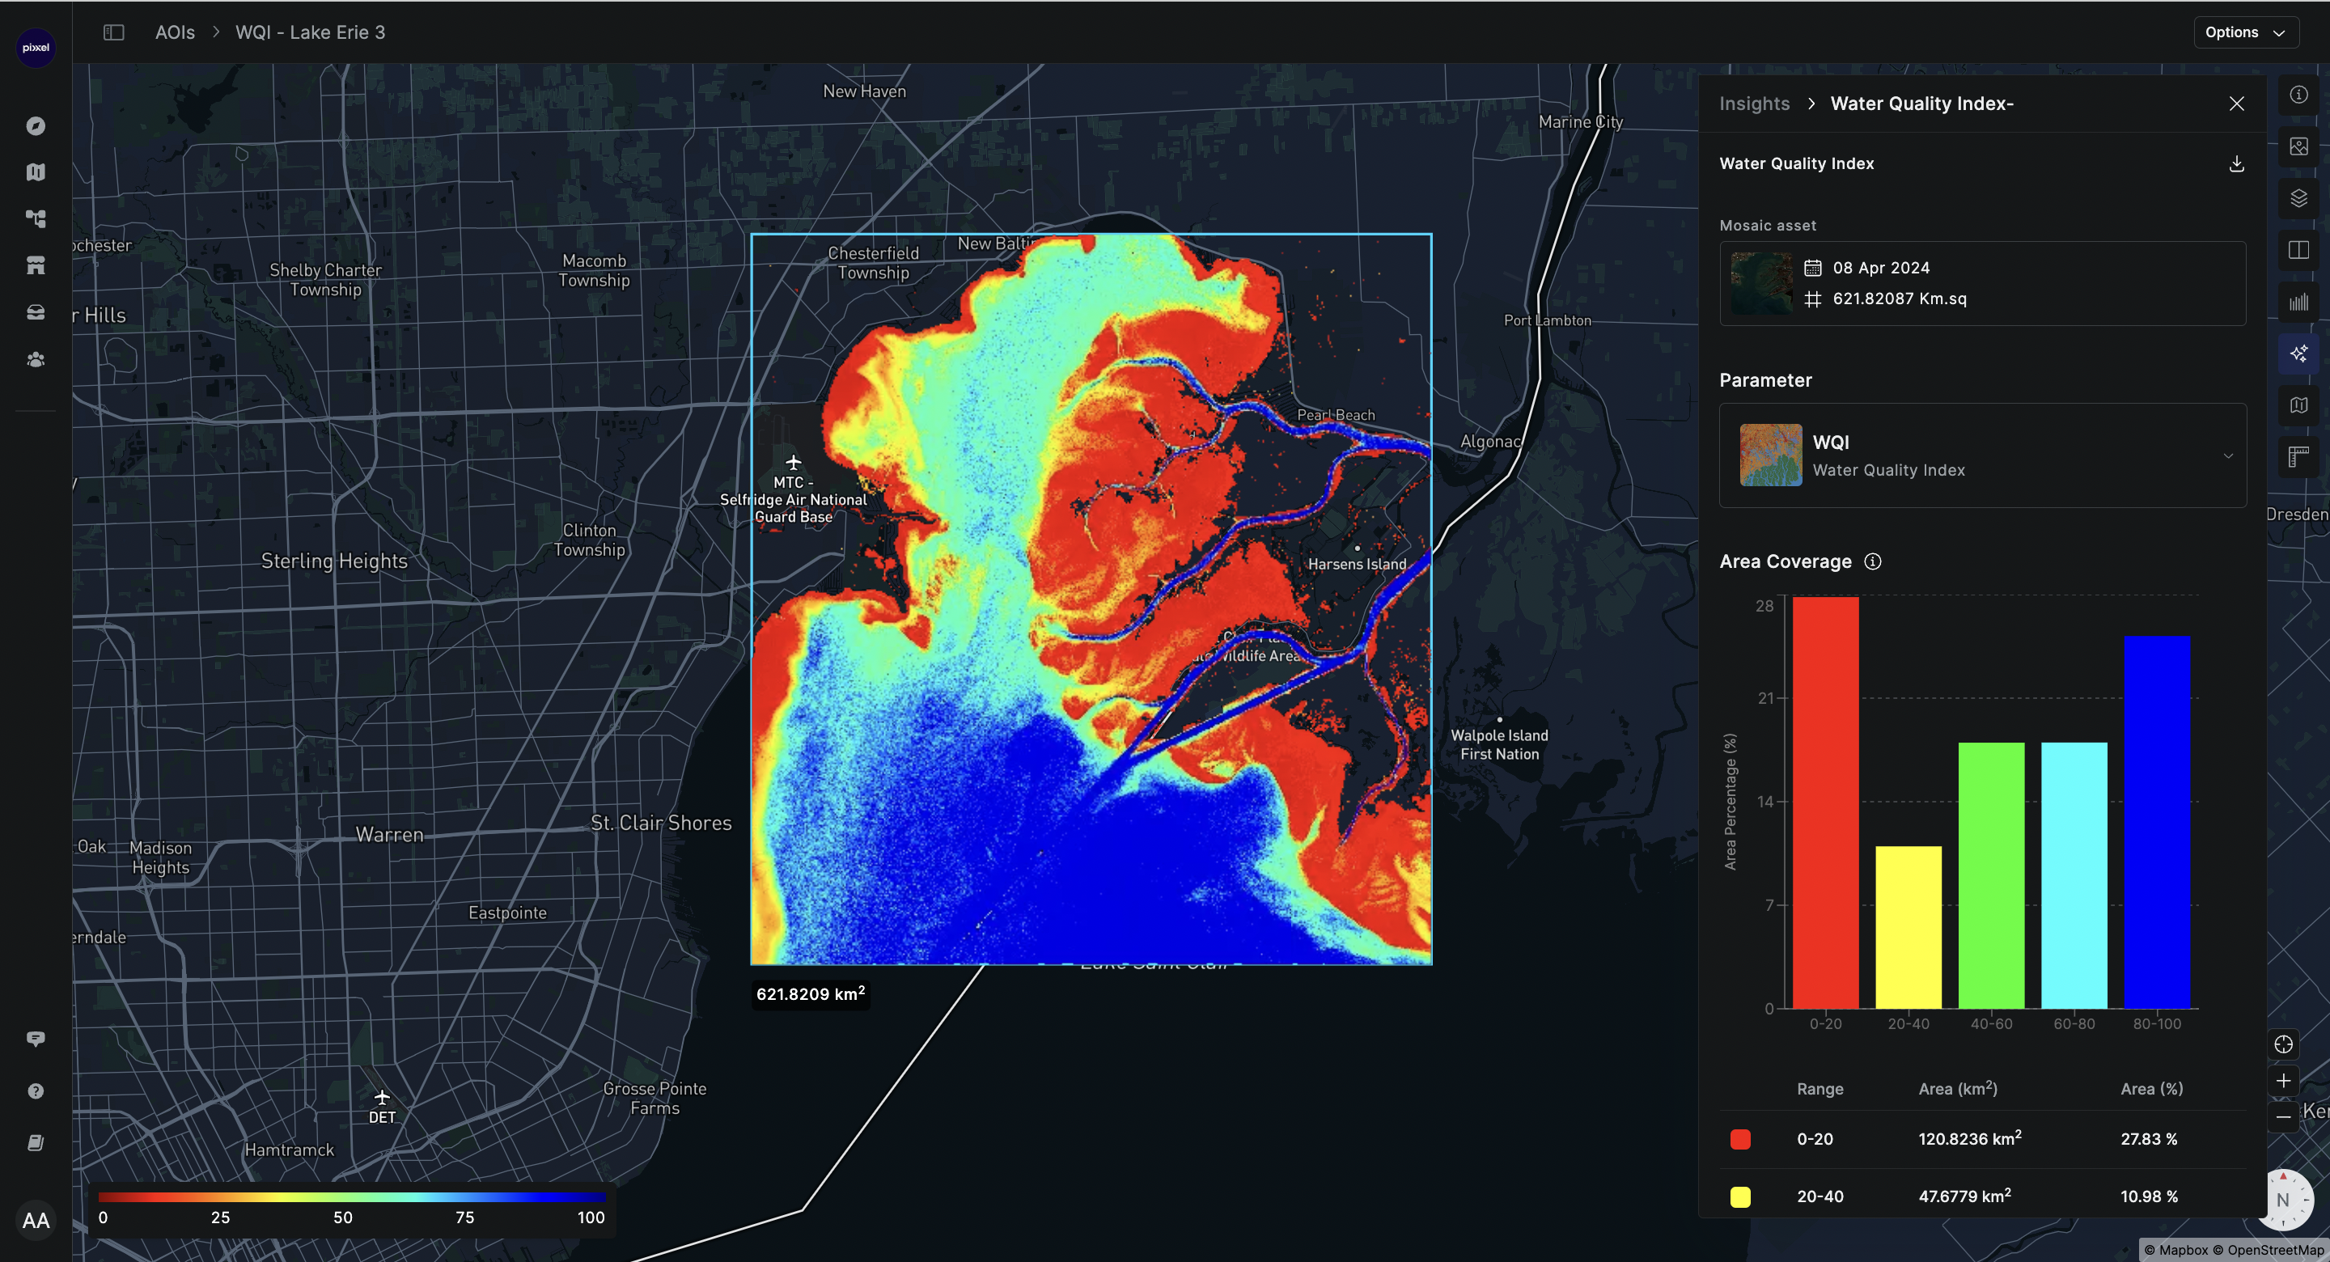Image resolution: width=2330 pixels, height=1262 pixels.
Task: Open the Options dropdown
Action: click(2245, 32)
